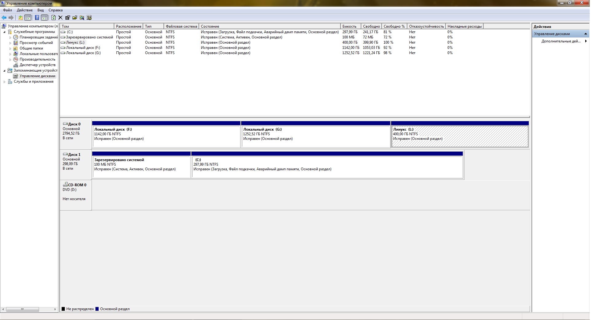Select Зарезервировано системой partition block on Диск 1
The width and height of the screenshot is (592, 320).
141,165
